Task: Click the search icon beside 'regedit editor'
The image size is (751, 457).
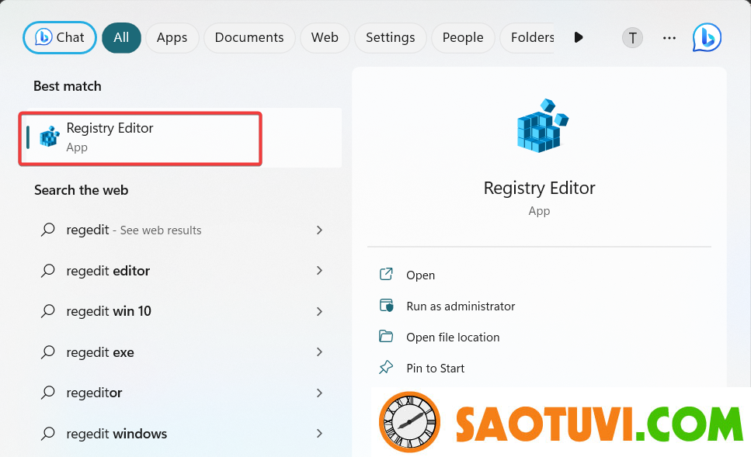Action: [48, 271]
